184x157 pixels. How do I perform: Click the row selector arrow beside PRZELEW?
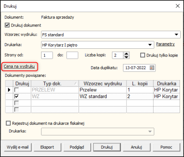coord(9,90)
